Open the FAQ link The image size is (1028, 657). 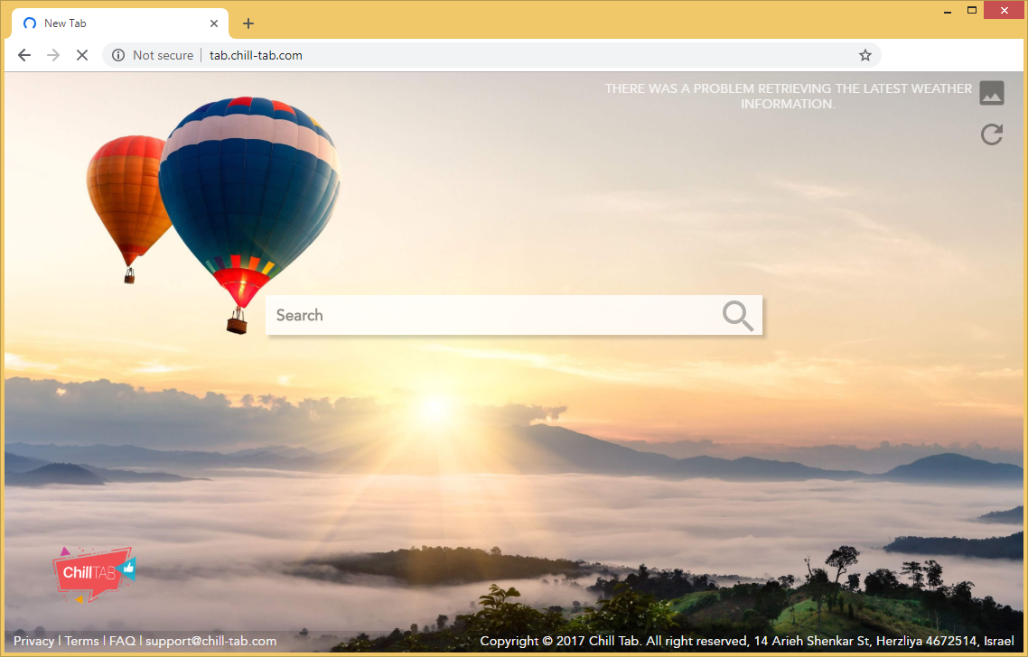click(123, 641)
